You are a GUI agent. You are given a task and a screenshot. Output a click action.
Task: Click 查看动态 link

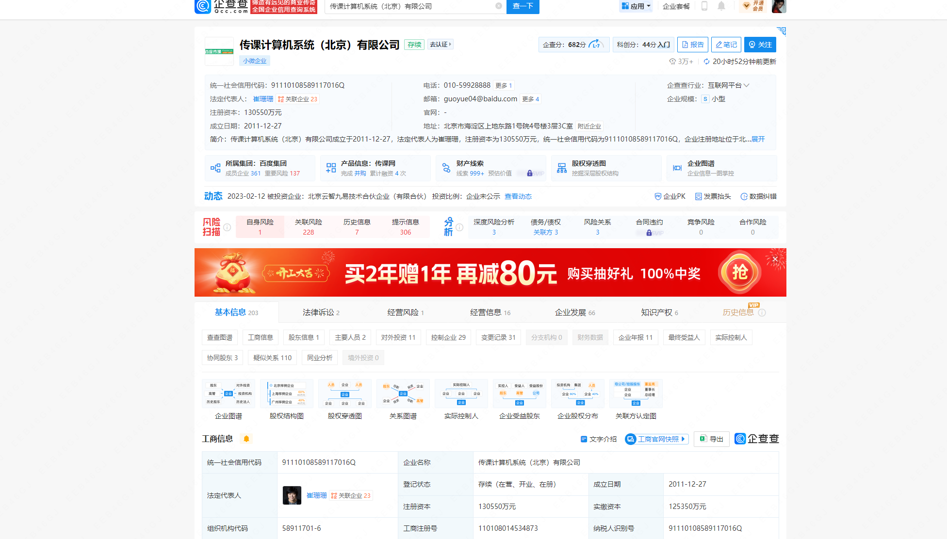coord(518,196)
